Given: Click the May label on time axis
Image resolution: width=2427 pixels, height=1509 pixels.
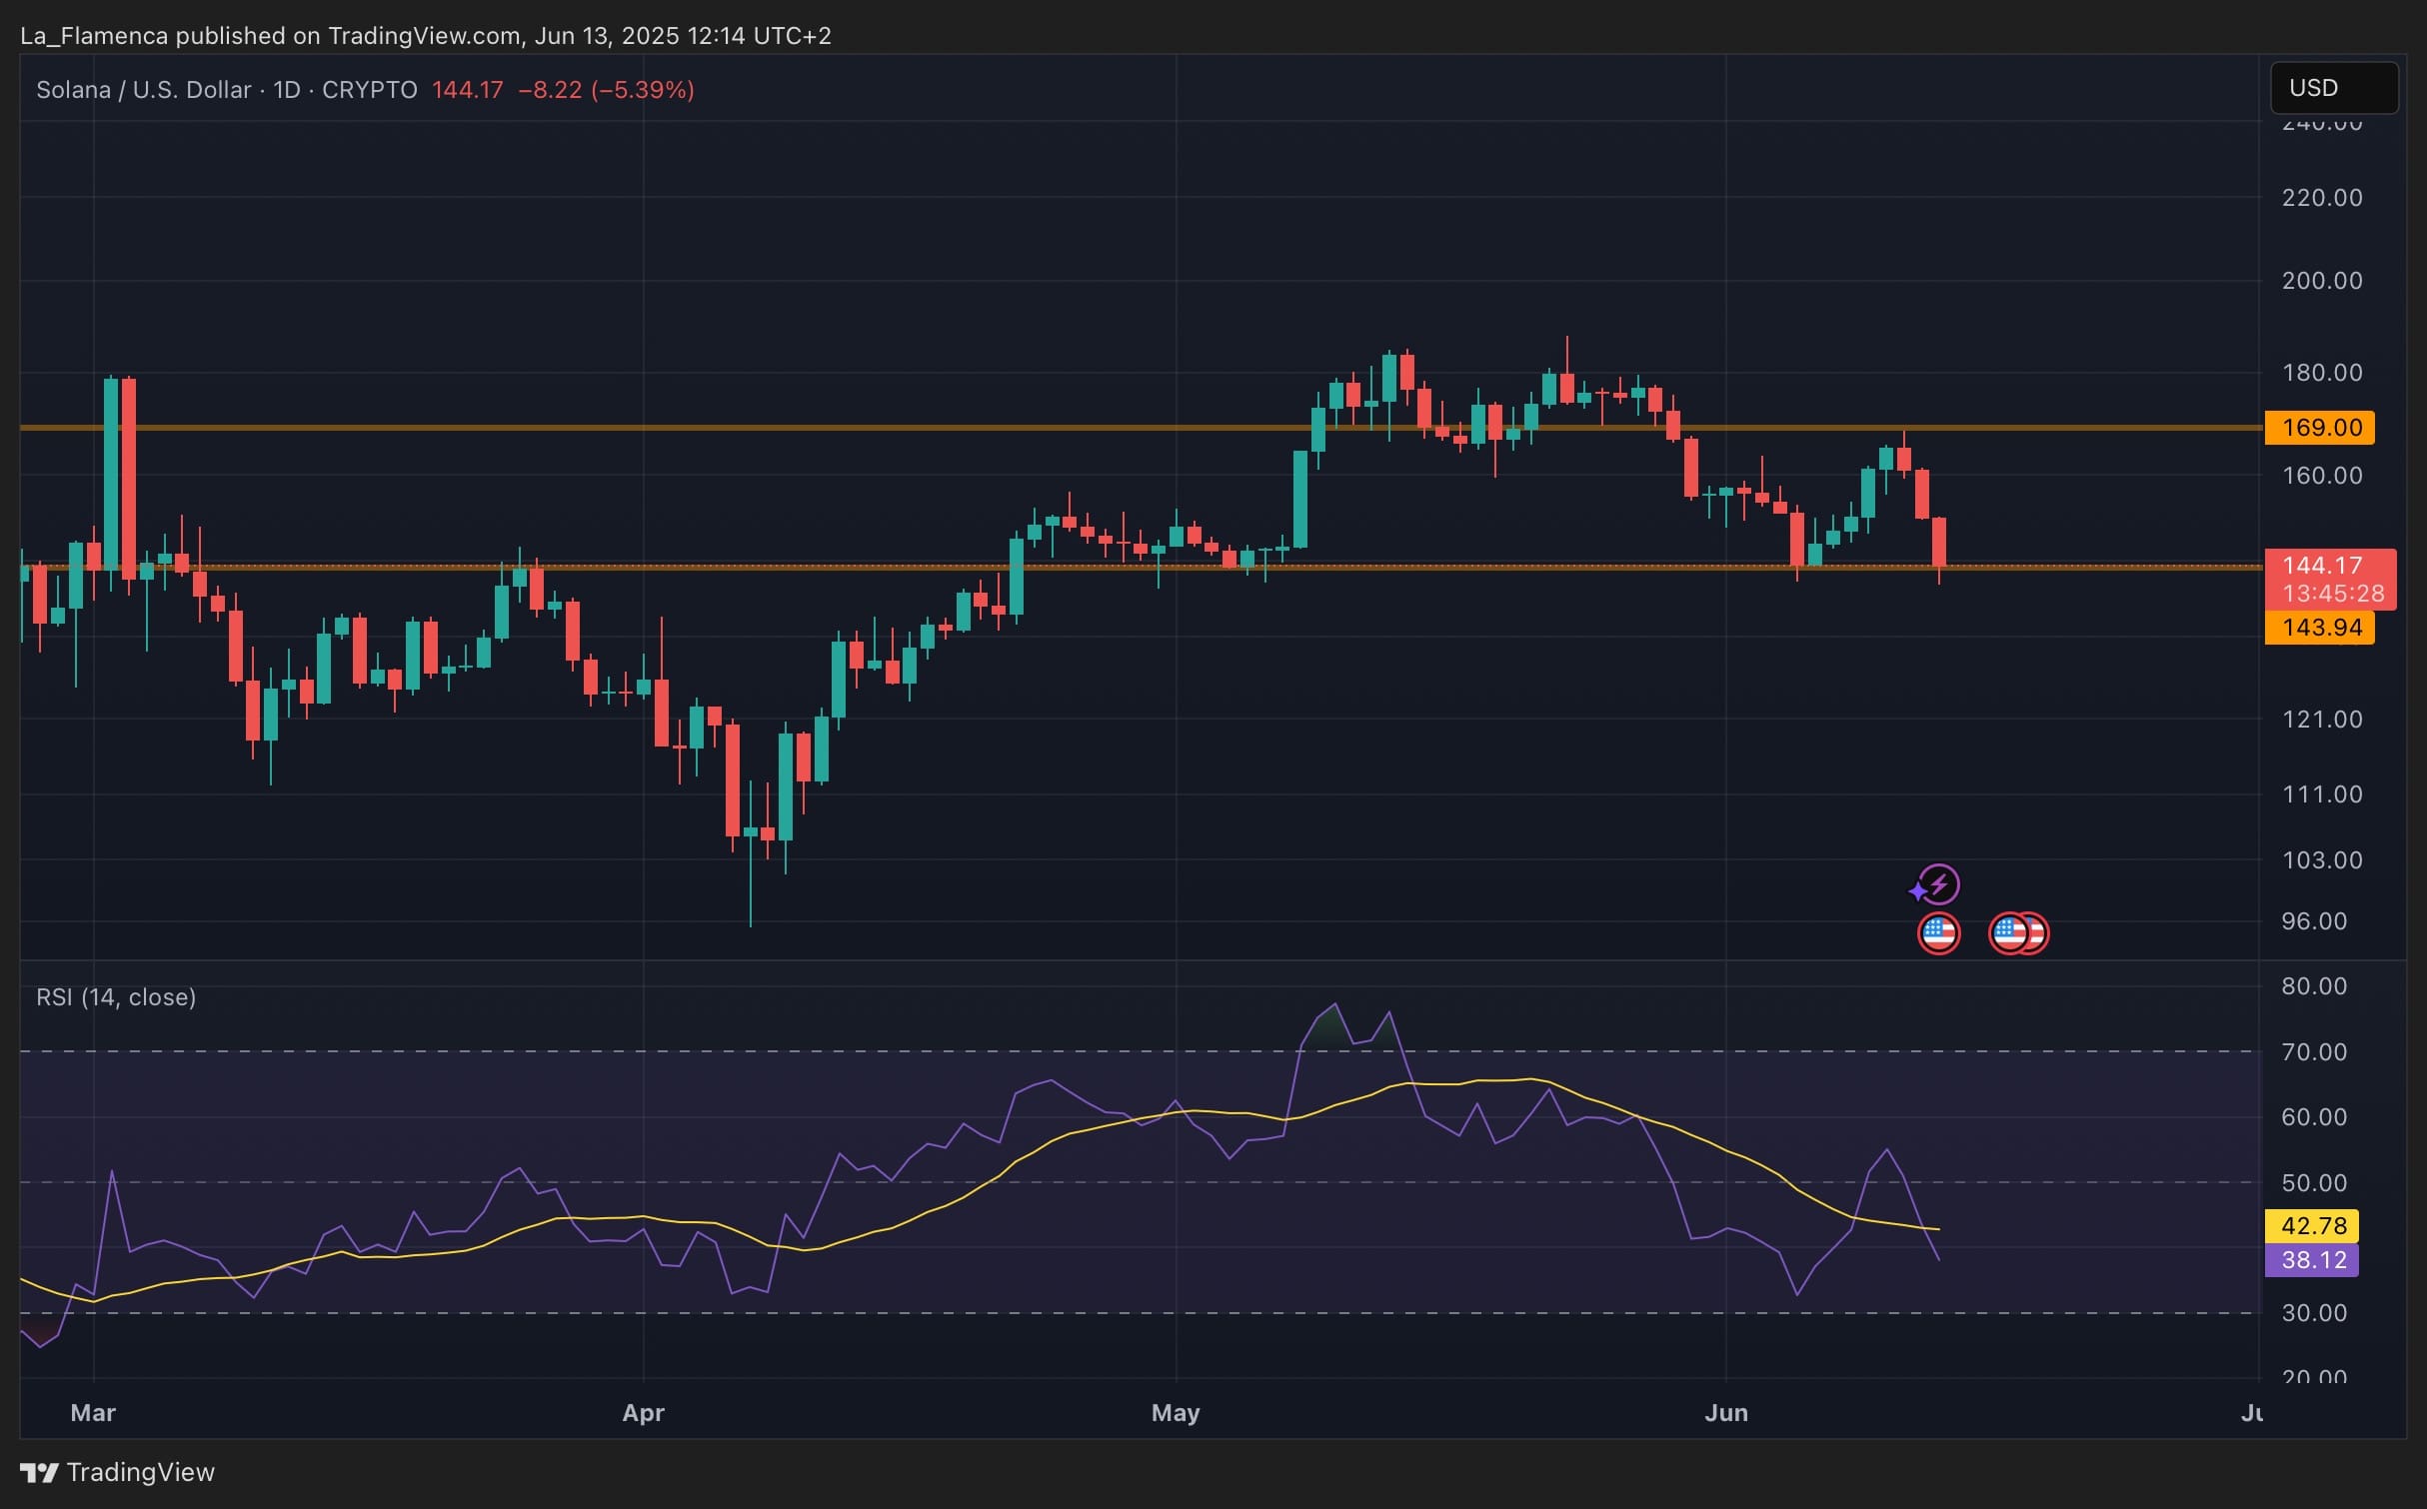Looking at the screenshot, I should tap(1175, 1413).
